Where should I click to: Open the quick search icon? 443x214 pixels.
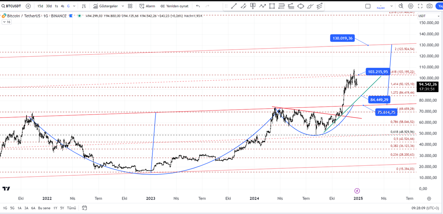coord(401,6)
